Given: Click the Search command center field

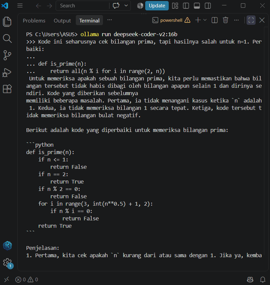Looking at the screenshot, I should [83, 6].
